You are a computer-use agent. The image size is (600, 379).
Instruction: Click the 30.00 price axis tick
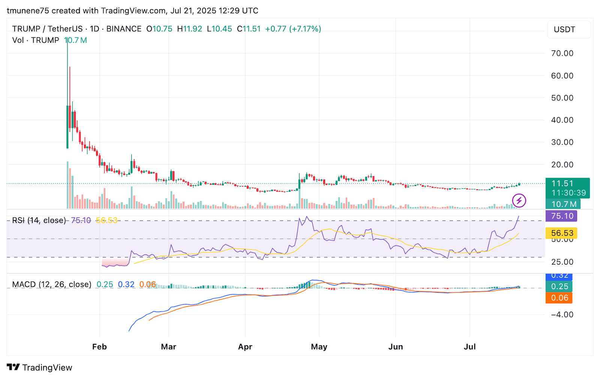pyautogui.click(x=562, y=142)
